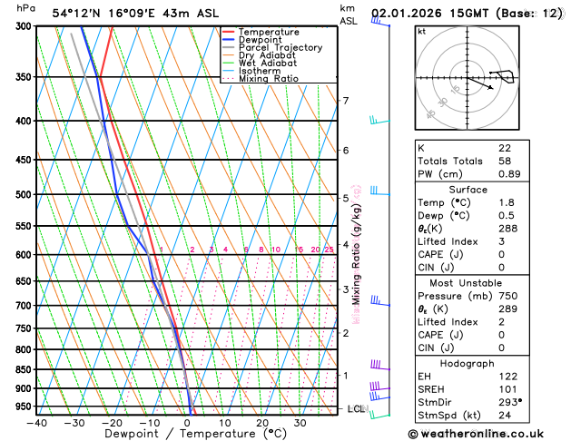Click the light blue wind barb at 500 hPa

(x=380, y=191)
